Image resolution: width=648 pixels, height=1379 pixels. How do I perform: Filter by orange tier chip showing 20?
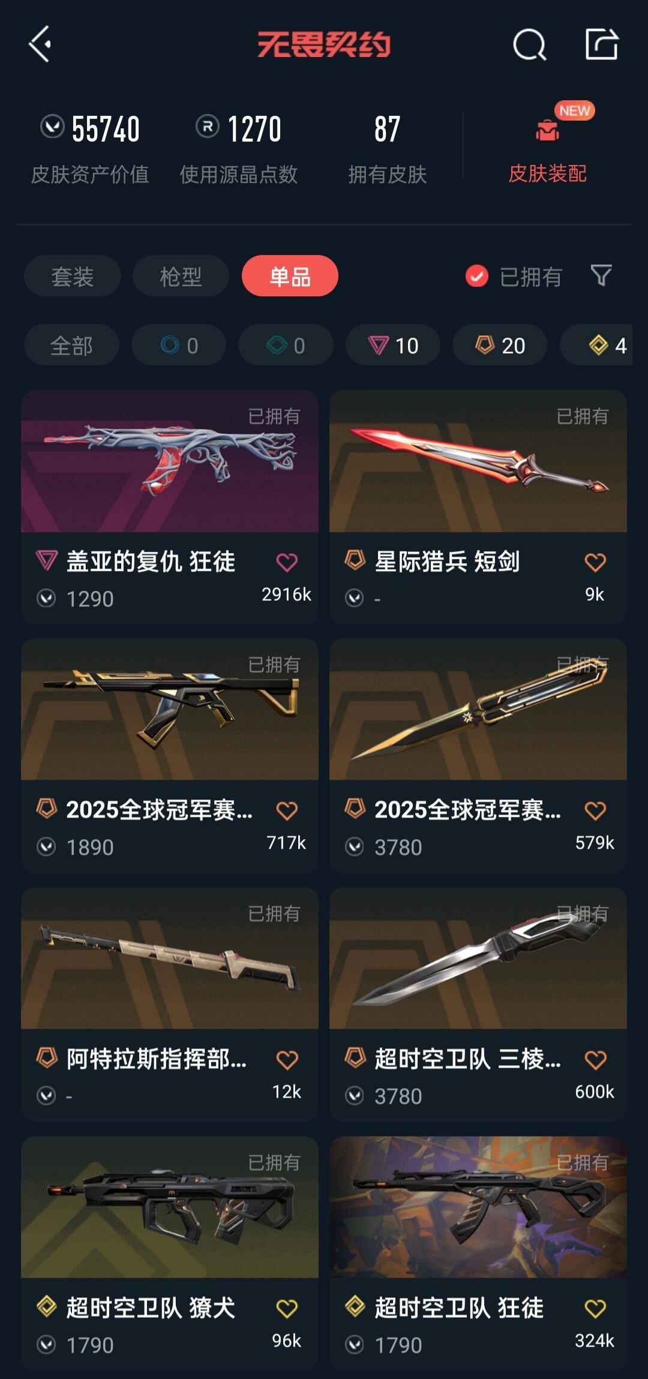tap(500, 345)
